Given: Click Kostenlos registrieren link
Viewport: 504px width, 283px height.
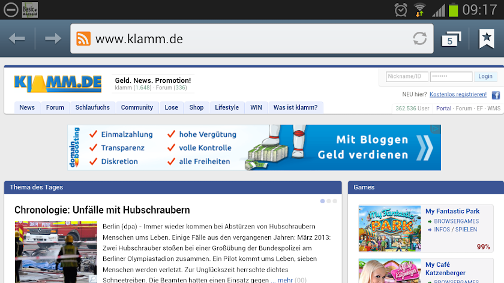Looking at the screenshot, I should click(x=458, y=95).
